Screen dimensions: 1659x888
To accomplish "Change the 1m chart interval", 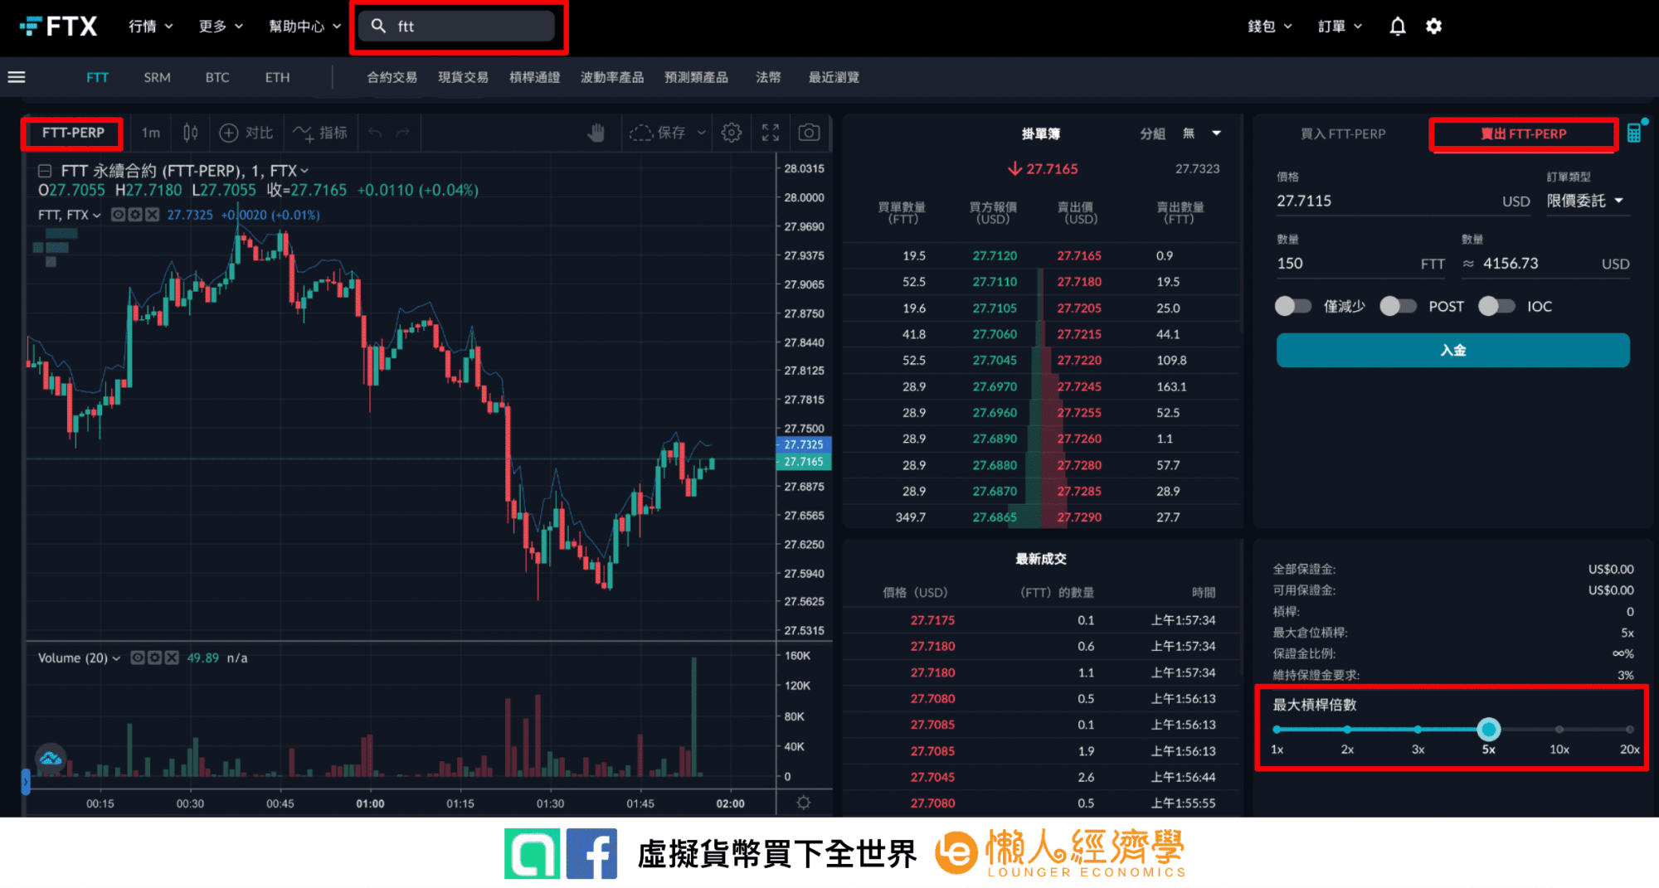I will click(150, 133).
